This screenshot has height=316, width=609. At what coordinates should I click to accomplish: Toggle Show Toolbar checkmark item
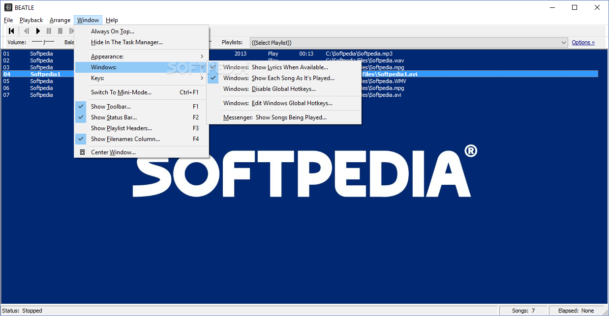pyautogui.click(x=142, y=107)
